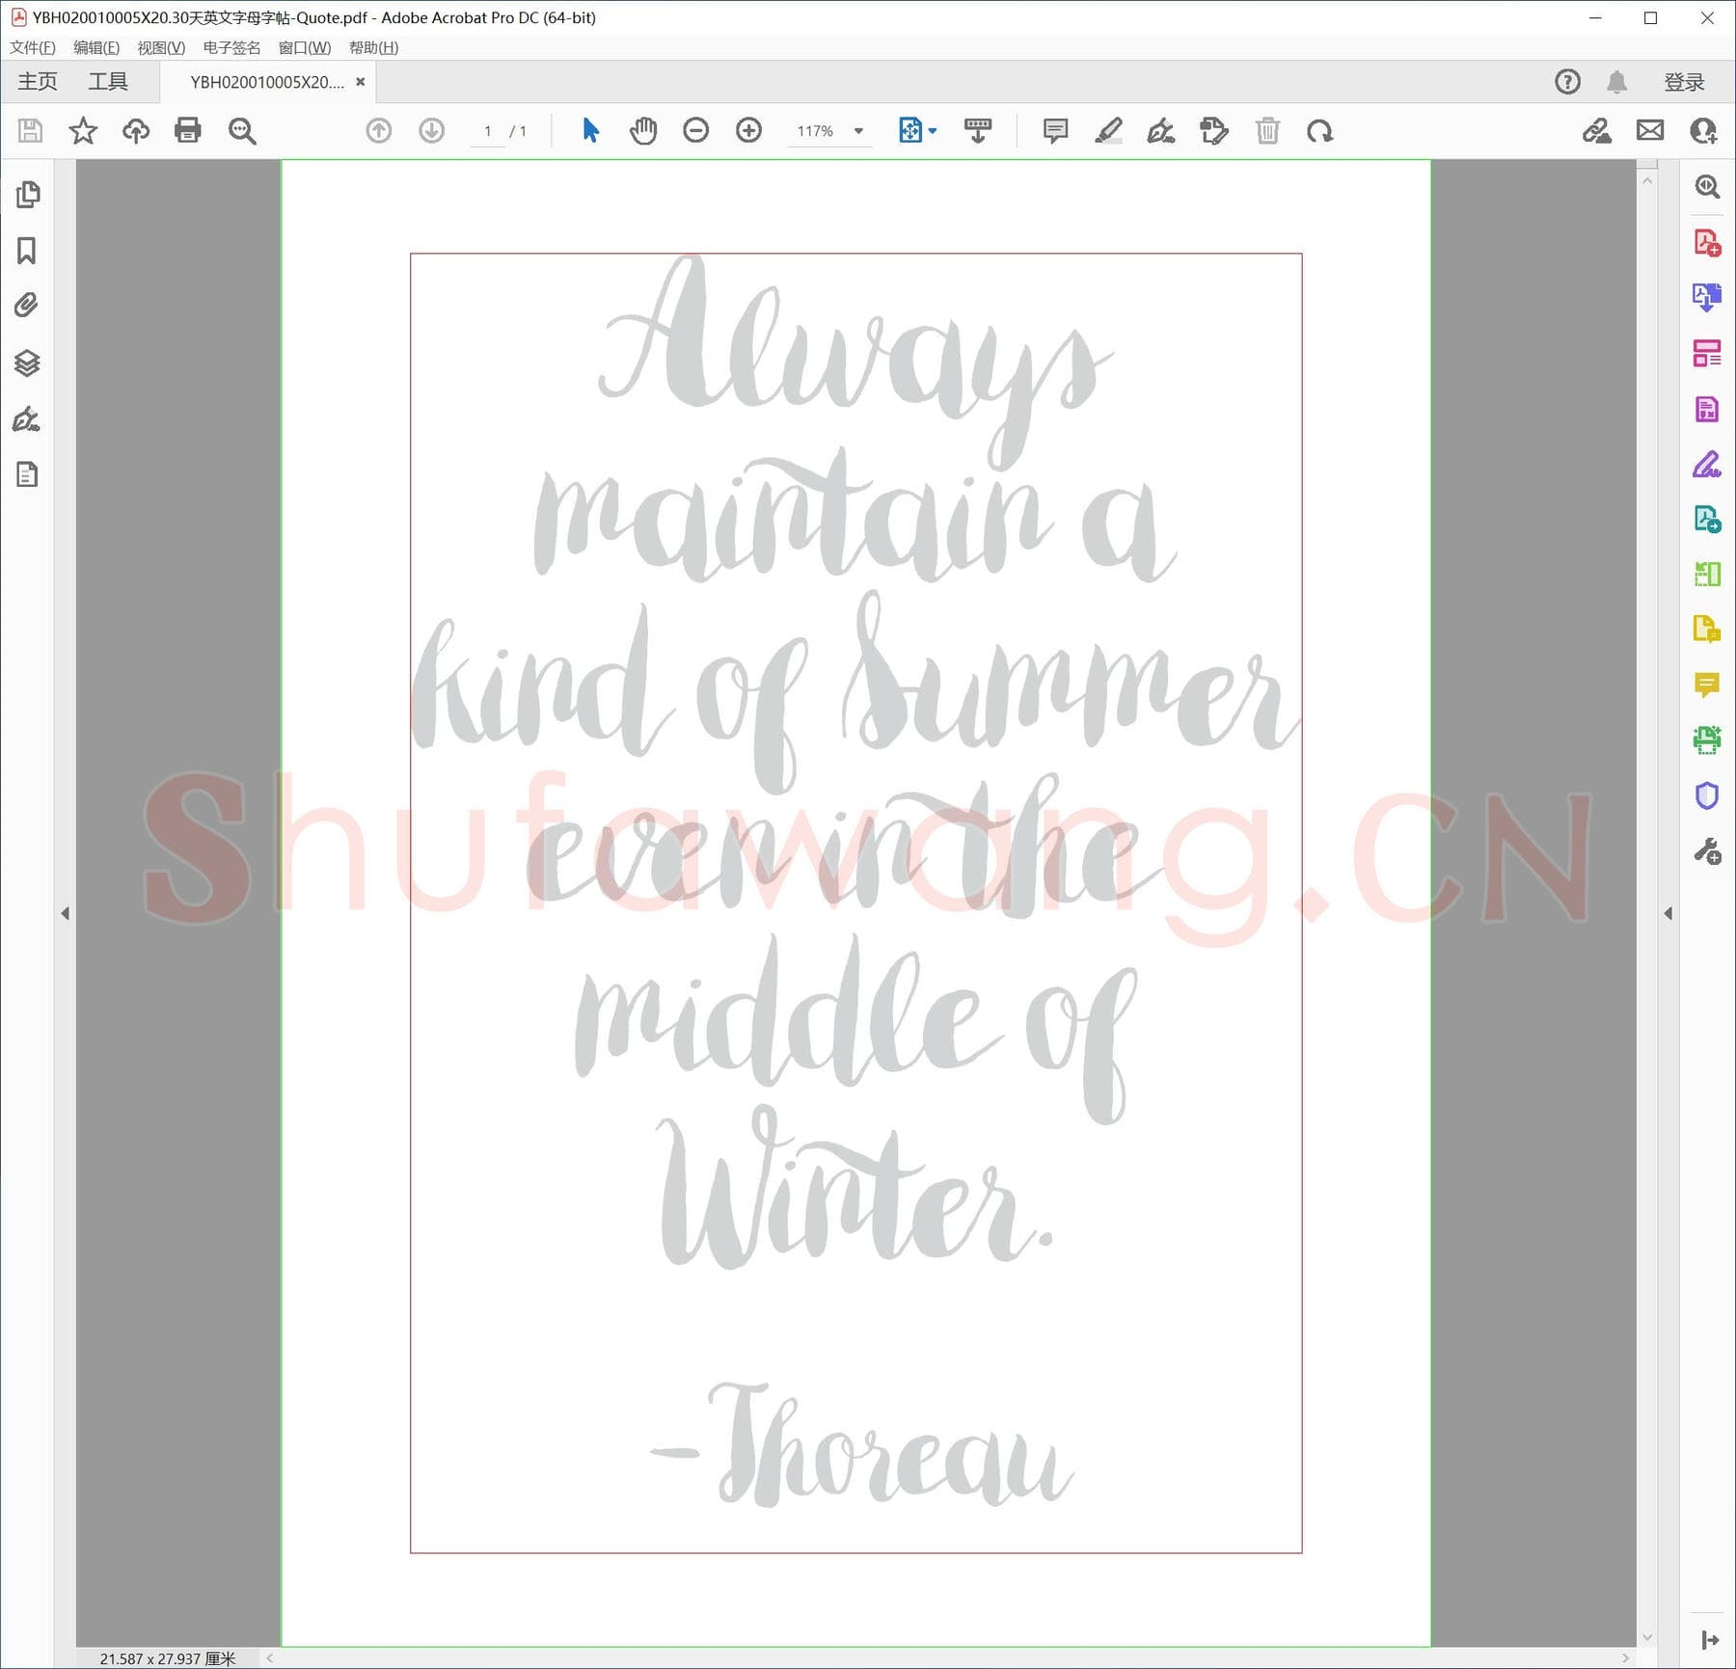
Task: Open Export PDF tool in right pane
Action: 1707,297
